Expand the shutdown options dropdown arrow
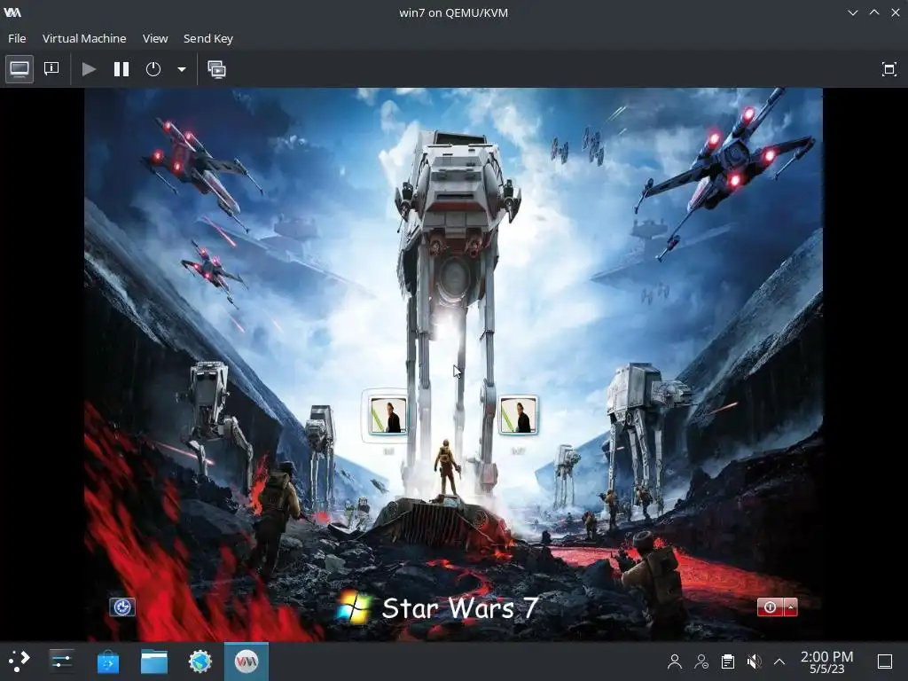Screen dimensions: 908x681 181,69
